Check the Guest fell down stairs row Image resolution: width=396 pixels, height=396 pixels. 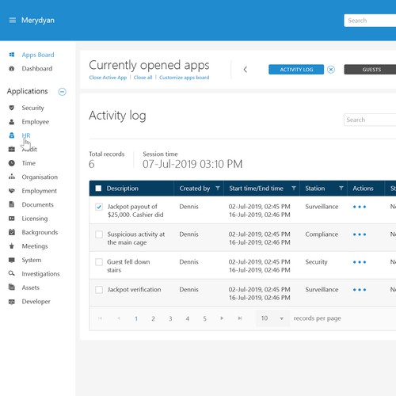[x=99, y=262]
